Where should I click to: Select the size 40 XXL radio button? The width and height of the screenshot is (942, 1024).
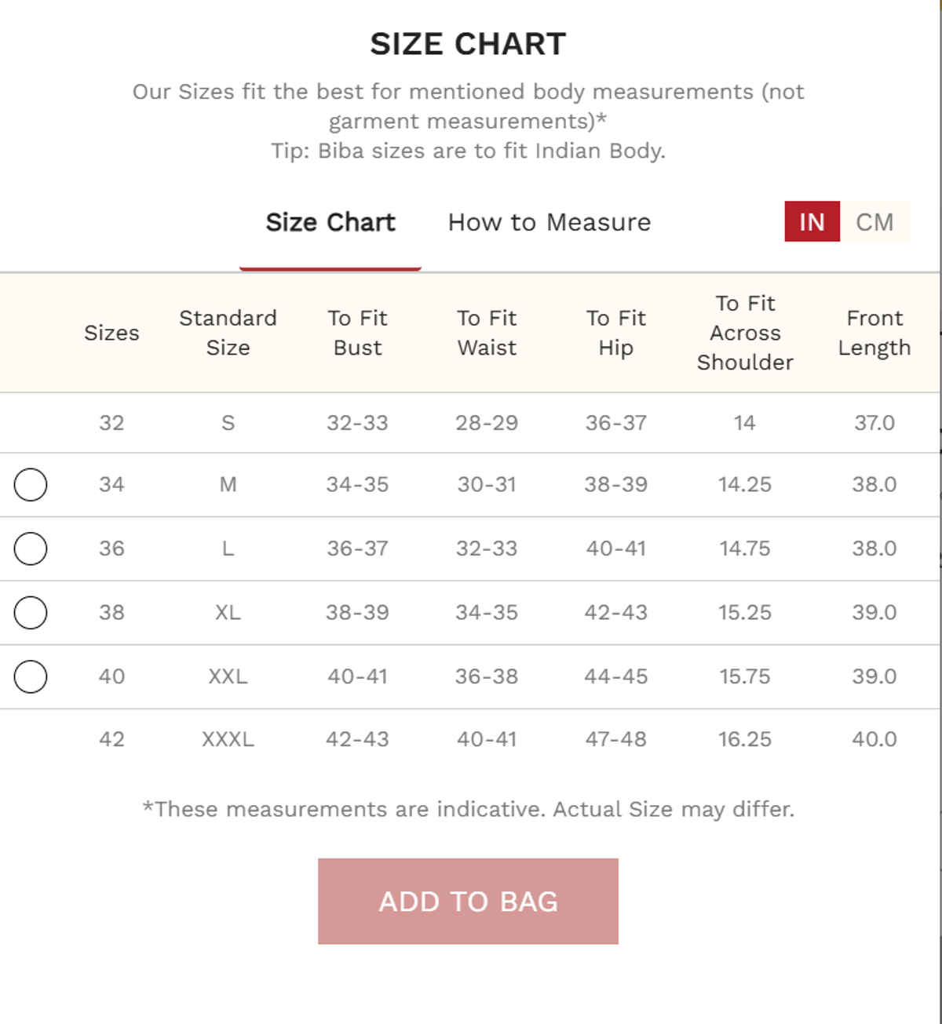point(31,676)
